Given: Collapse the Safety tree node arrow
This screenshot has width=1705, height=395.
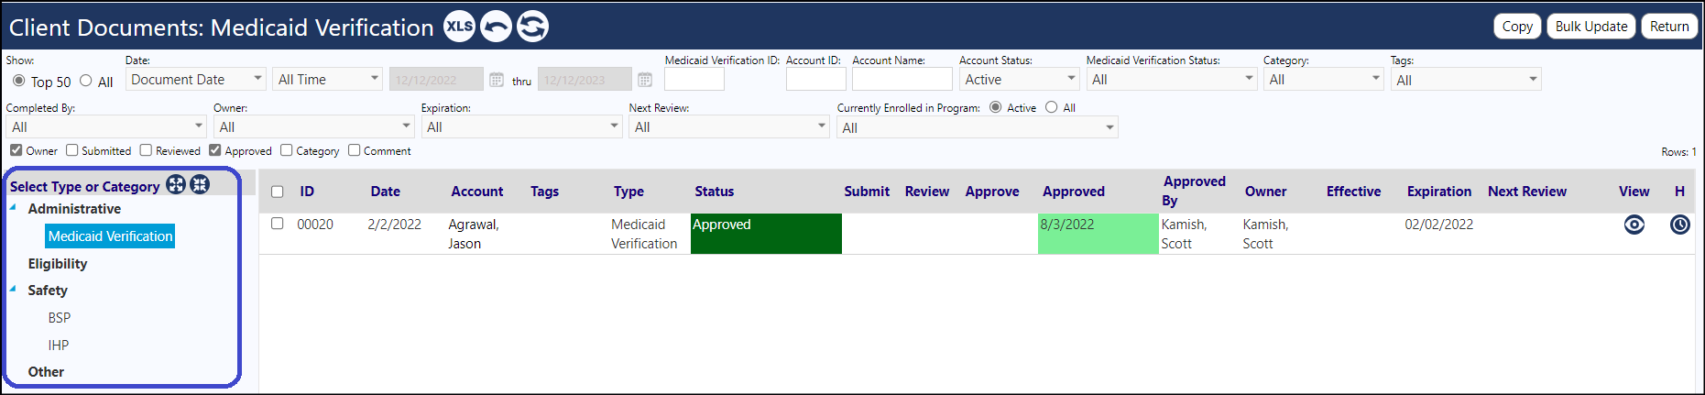Looking at the screenshot, I should pos(13,289).
